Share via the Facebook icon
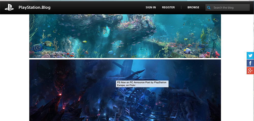The width and height of the screenshot is (254, 121). click(250, 63)
